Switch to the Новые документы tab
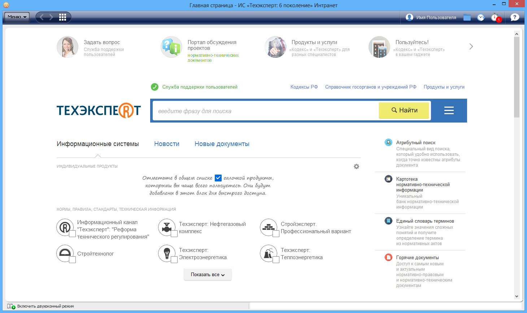Screen dimensions: 527x313 (222, 144)
